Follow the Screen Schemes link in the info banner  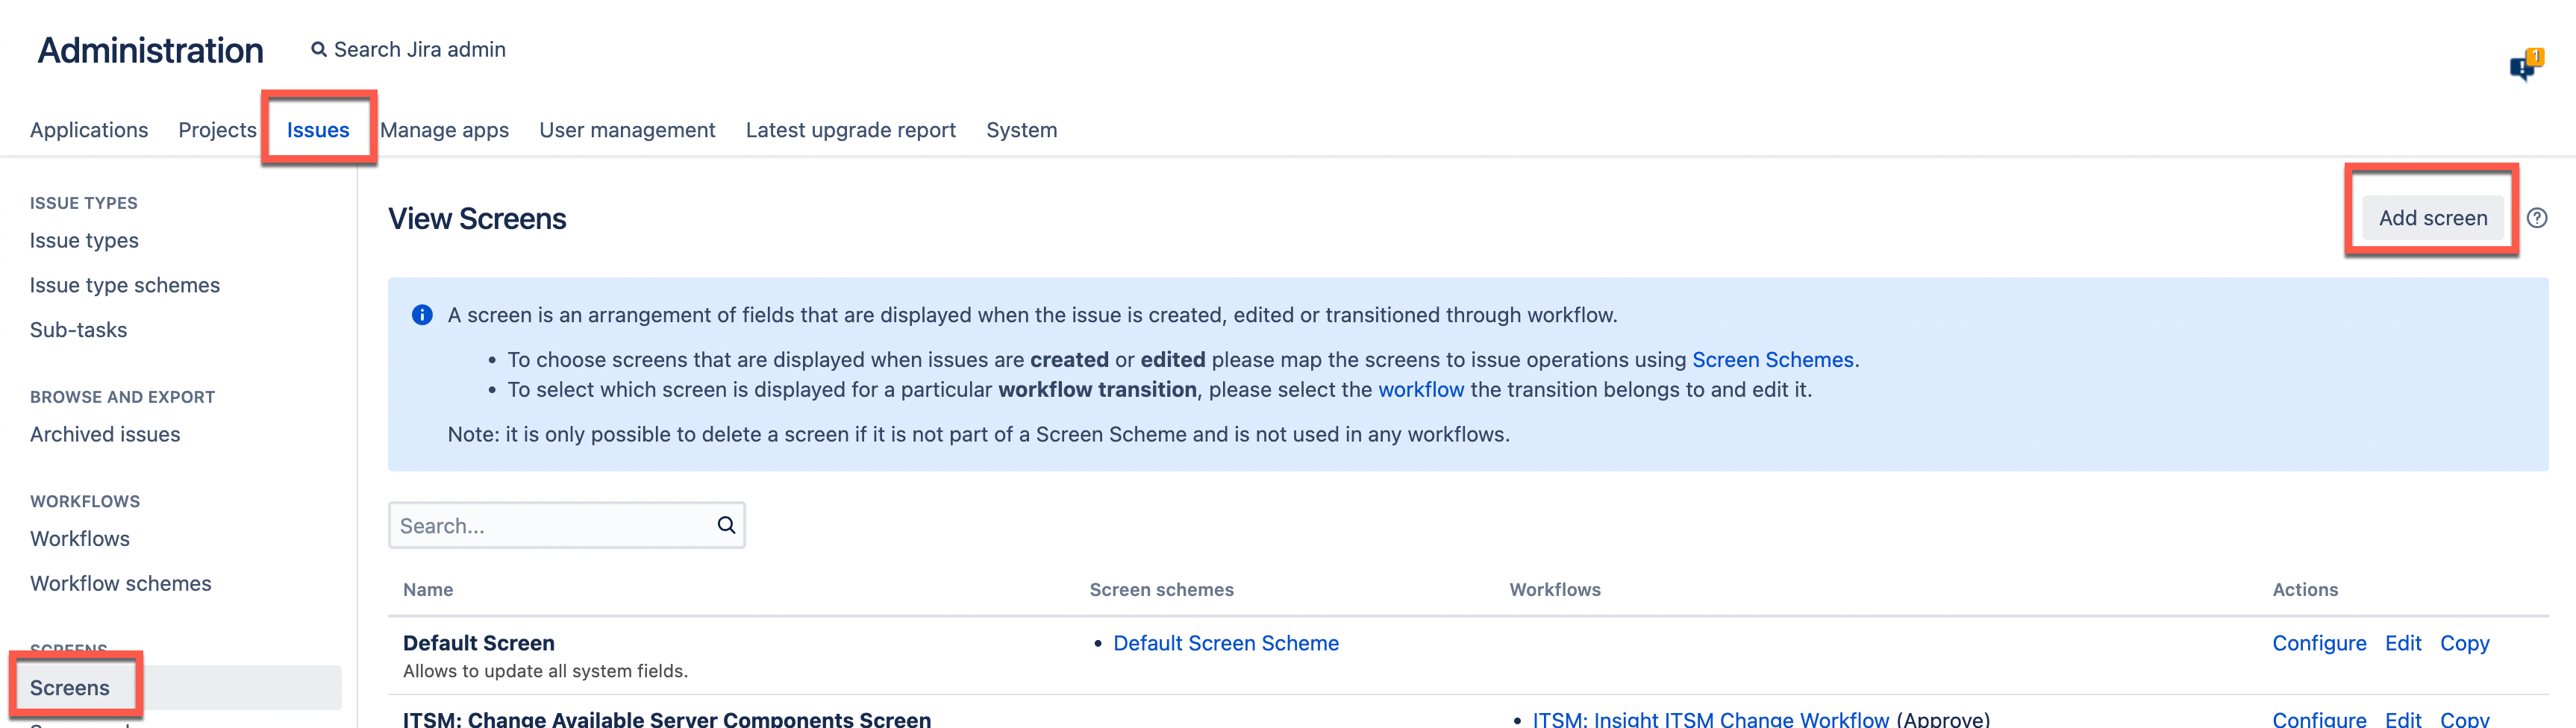(x=1773, y=360)
